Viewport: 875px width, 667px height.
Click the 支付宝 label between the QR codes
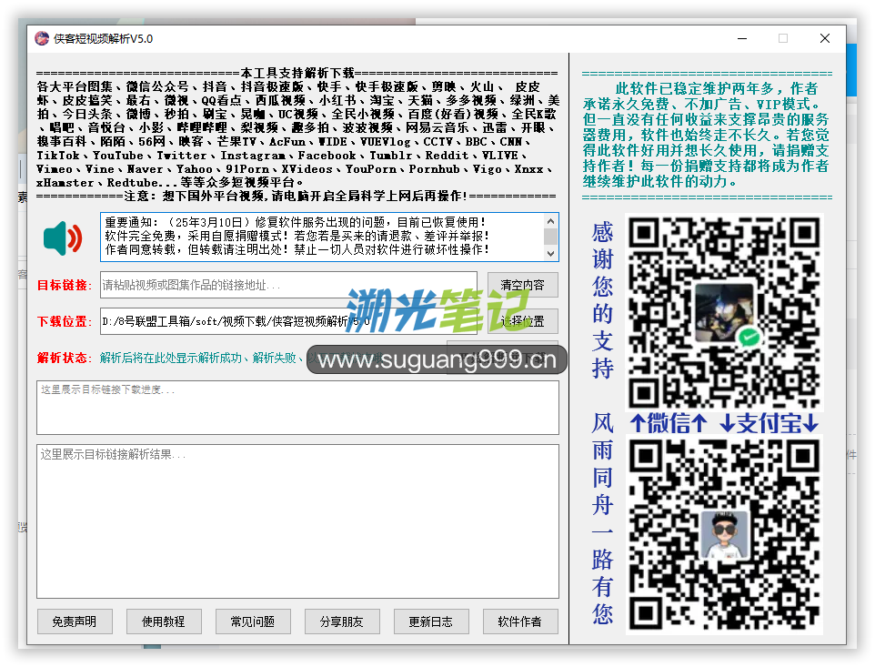(769, 423)
